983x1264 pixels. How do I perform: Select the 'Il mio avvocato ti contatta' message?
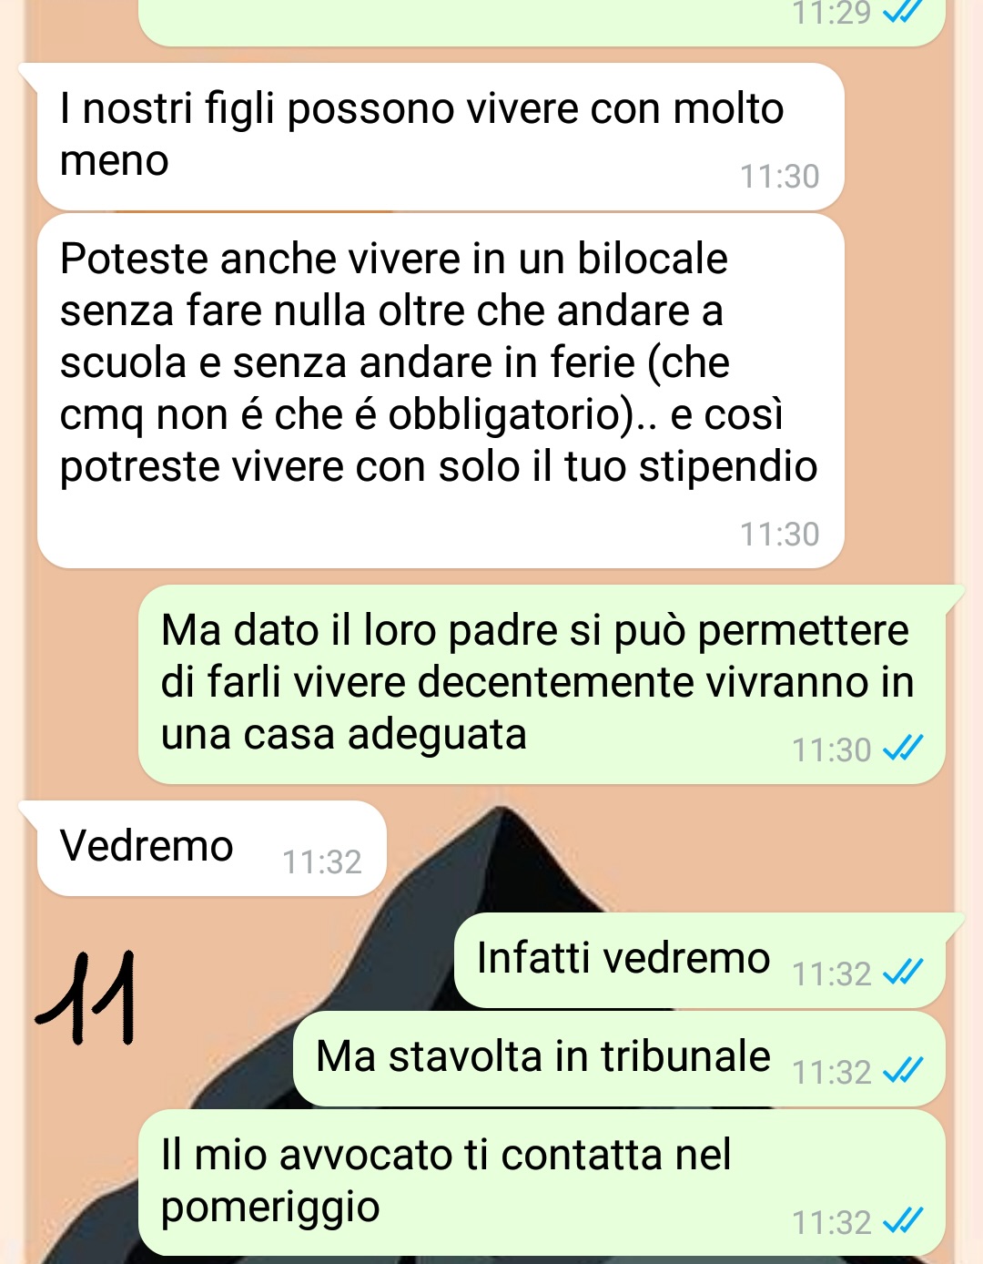542,1182
